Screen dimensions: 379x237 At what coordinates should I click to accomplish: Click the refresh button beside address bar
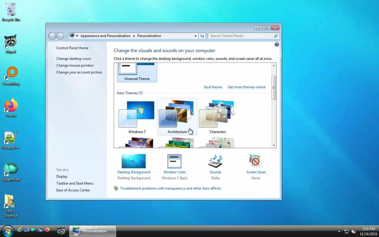pos(202,36)
